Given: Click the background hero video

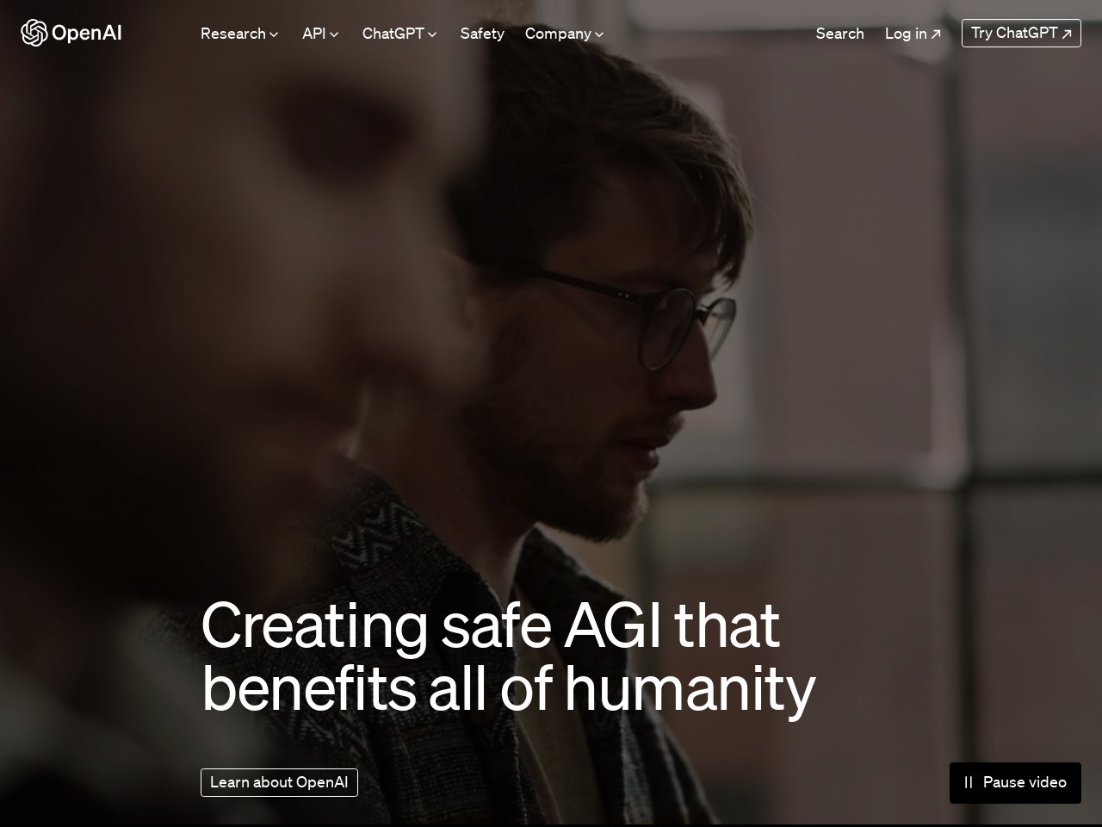Looking at the screenshot, I should (x=551, y=345).
